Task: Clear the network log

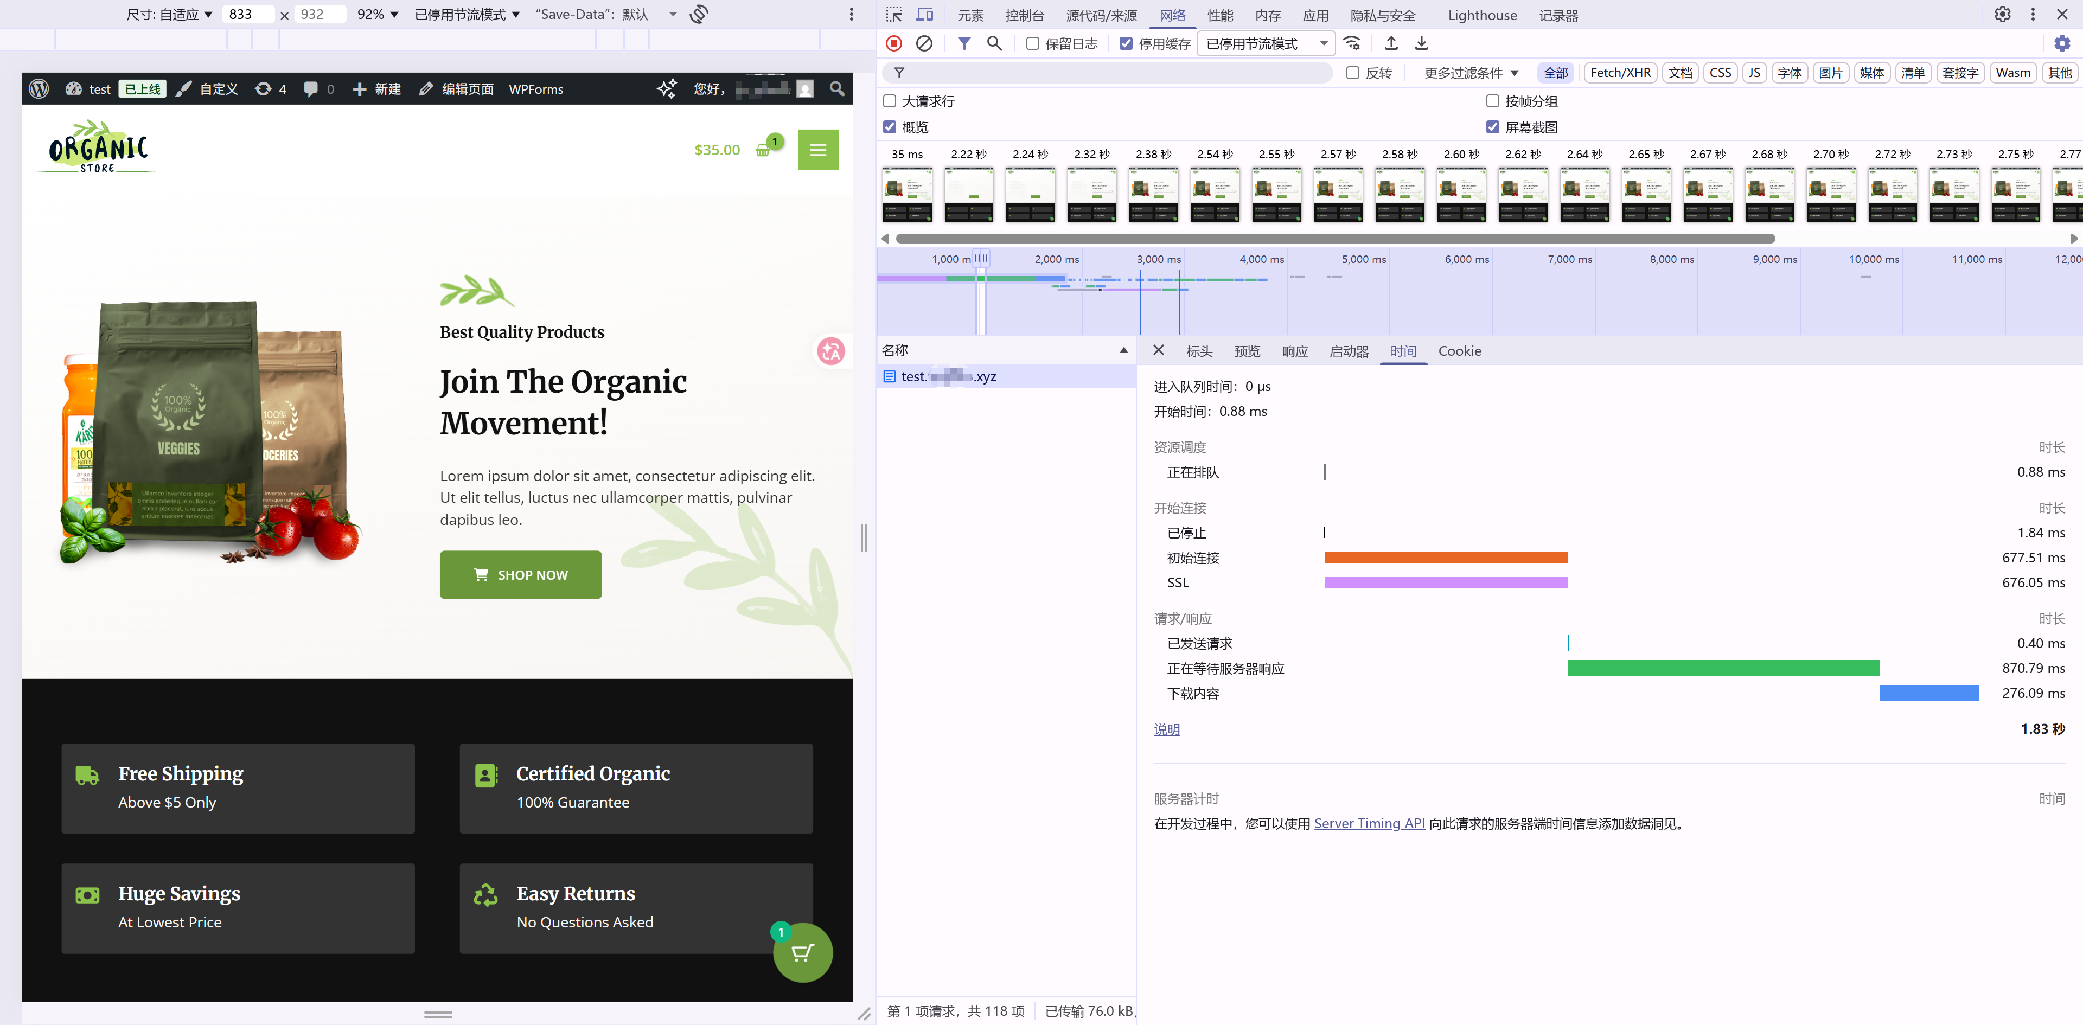Action: coord(923,43)
